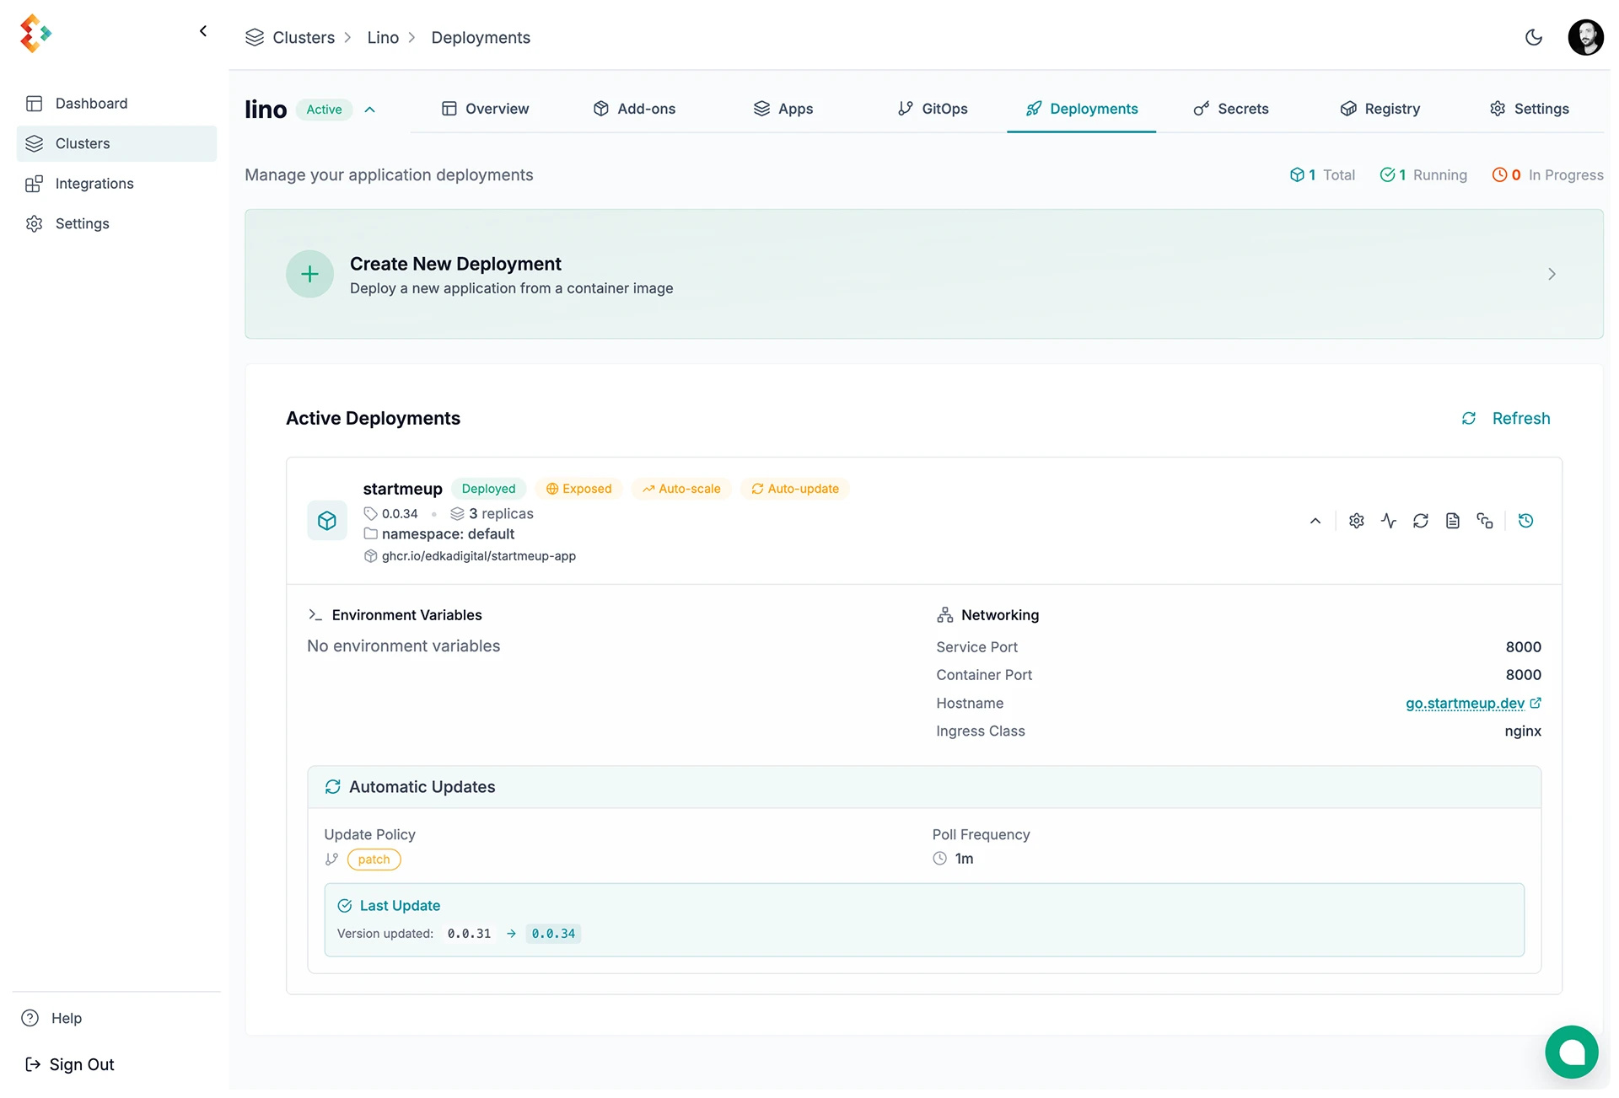Open the chat bubble widget

(x=1571, y=1052)
